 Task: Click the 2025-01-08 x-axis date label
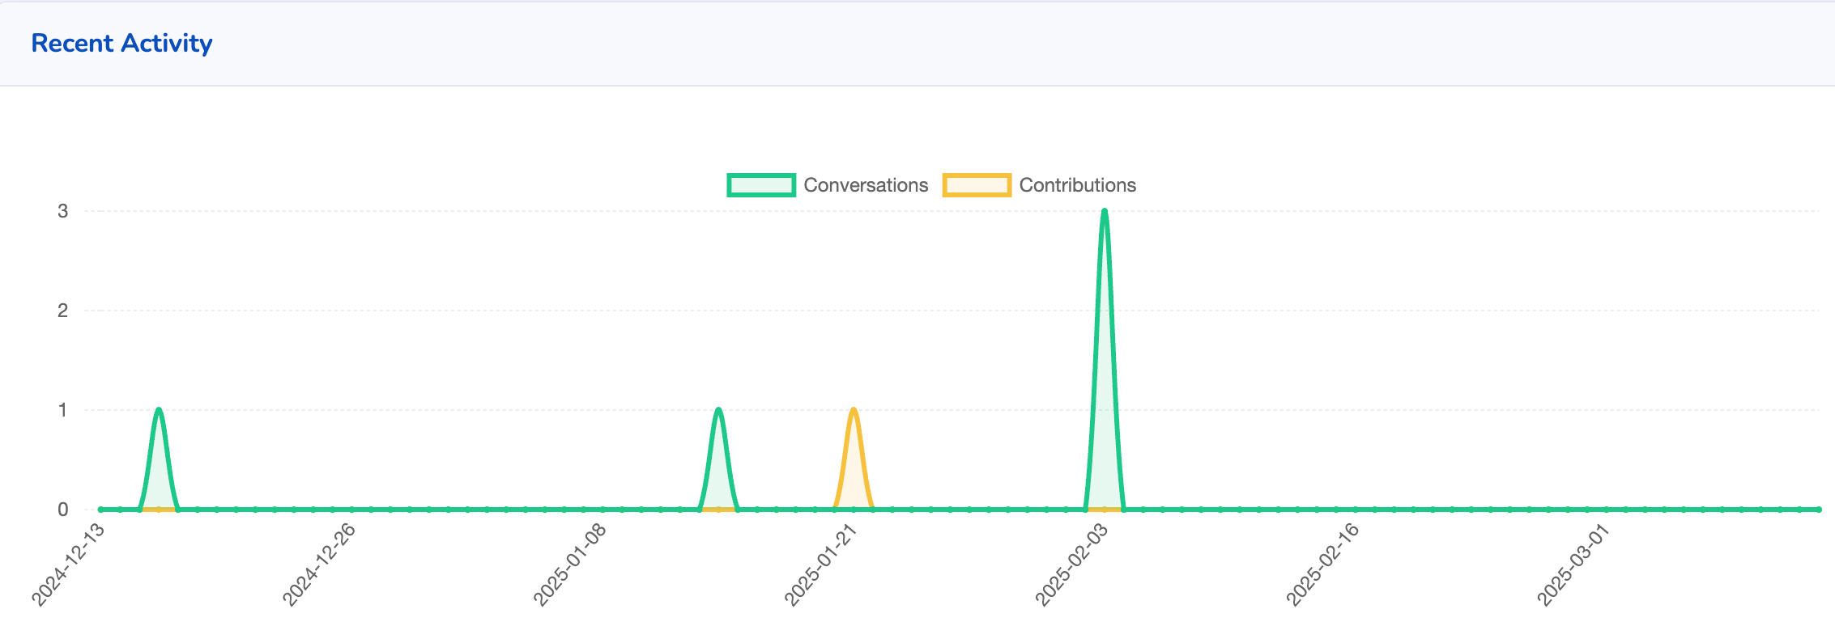(x=571, y=563)
